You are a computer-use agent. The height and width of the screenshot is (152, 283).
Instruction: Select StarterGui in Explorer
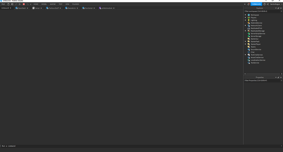(x=255, y=39)
